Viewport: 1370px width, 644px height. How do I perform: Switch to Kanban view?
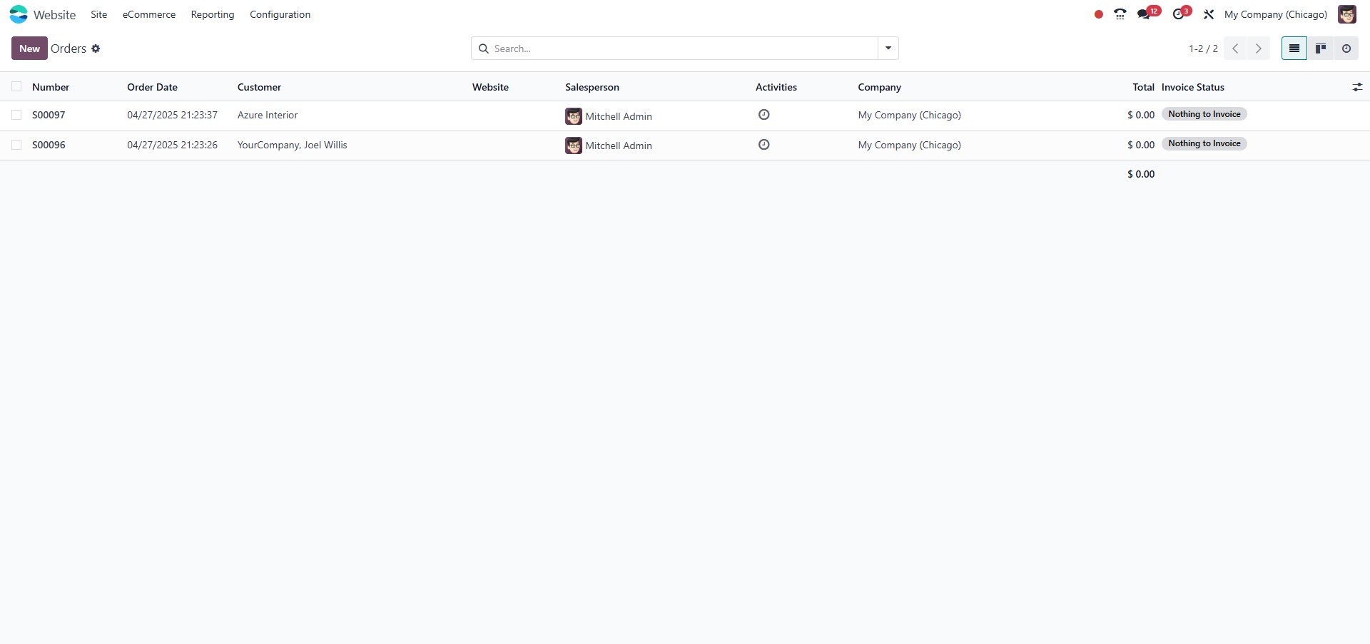pyautogui.click(x=1321, y=48)
